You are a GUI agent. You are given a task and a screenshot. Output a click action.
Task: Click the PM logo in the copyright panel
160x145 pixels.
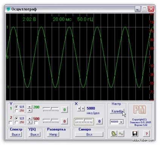140,110
